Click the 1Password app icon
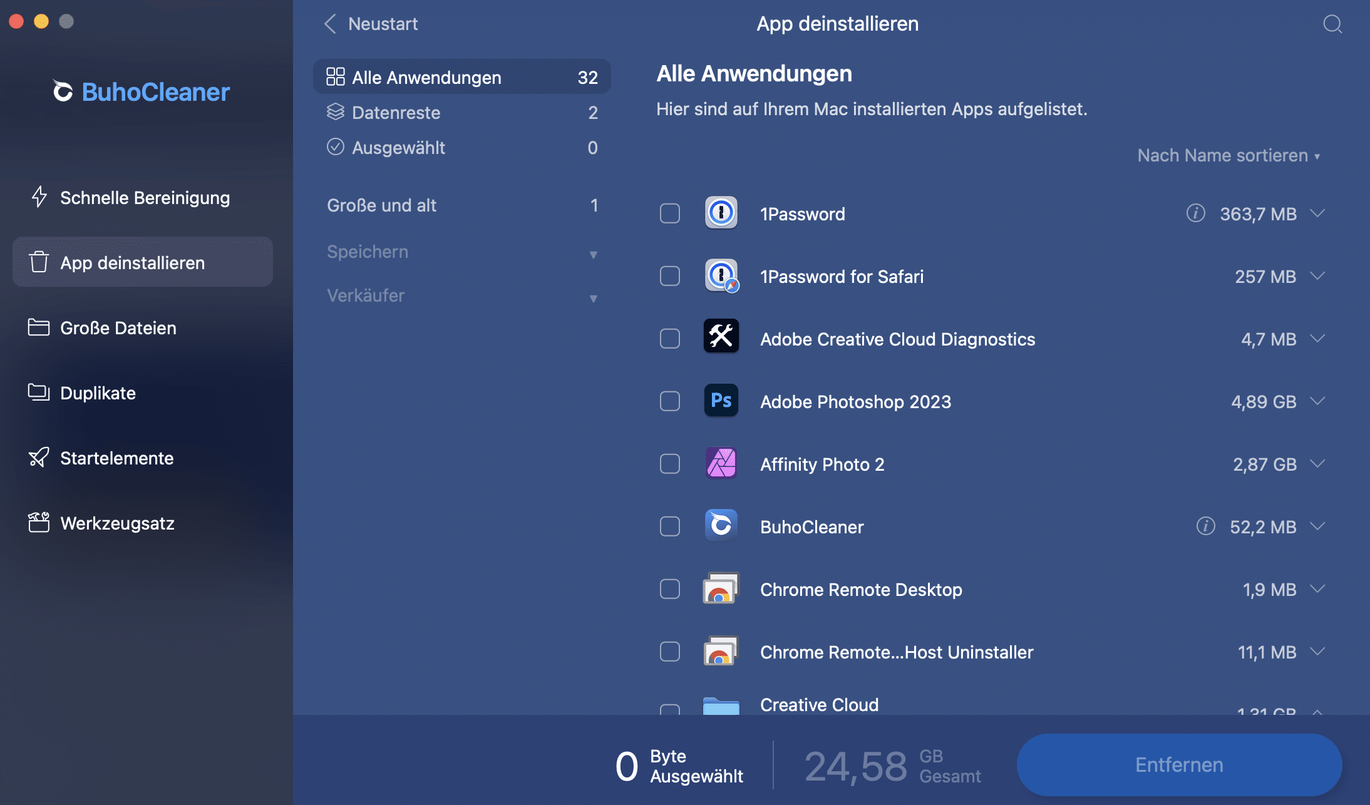 click(721, 213)
